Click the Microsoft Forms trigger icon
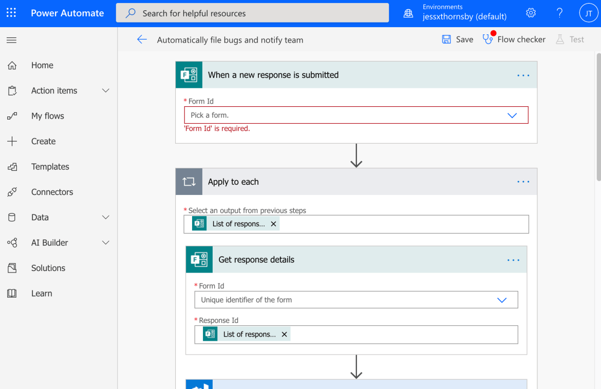The width and height of the screenshot is (601, 389). (189, 75)
